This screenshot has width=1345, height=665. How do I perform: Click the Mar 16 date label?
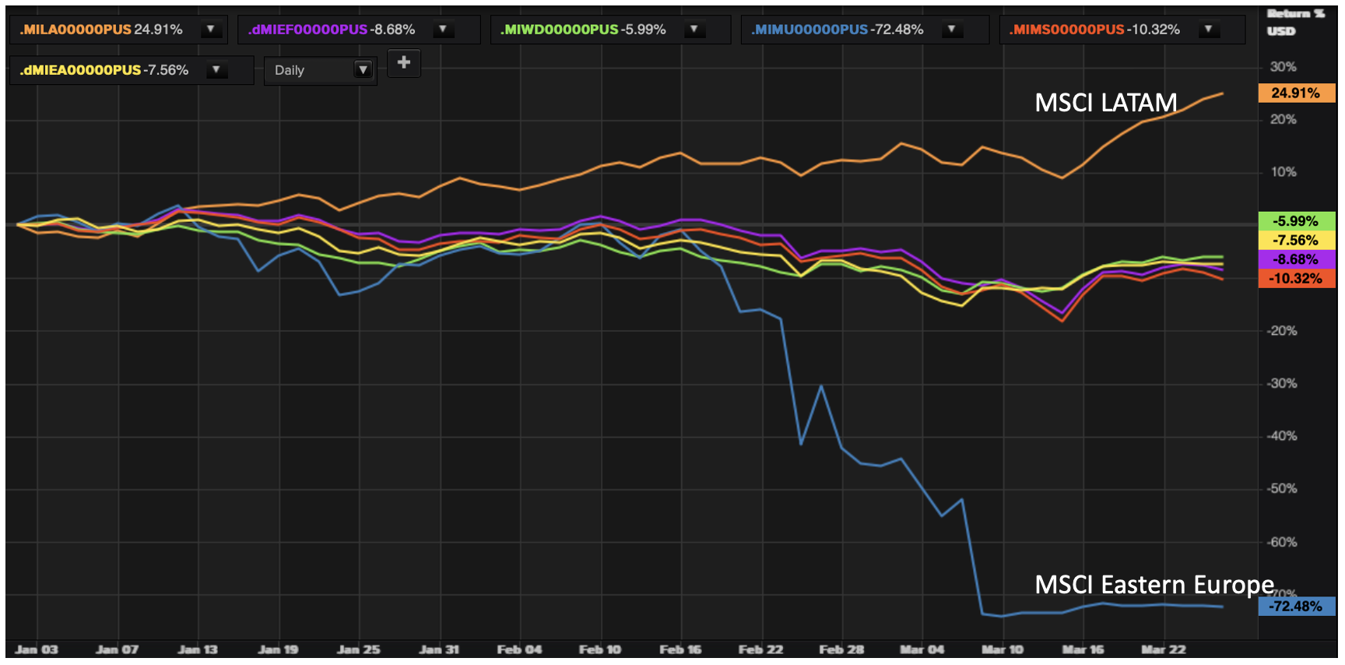pyautogui.click(x=1083, y=649)
